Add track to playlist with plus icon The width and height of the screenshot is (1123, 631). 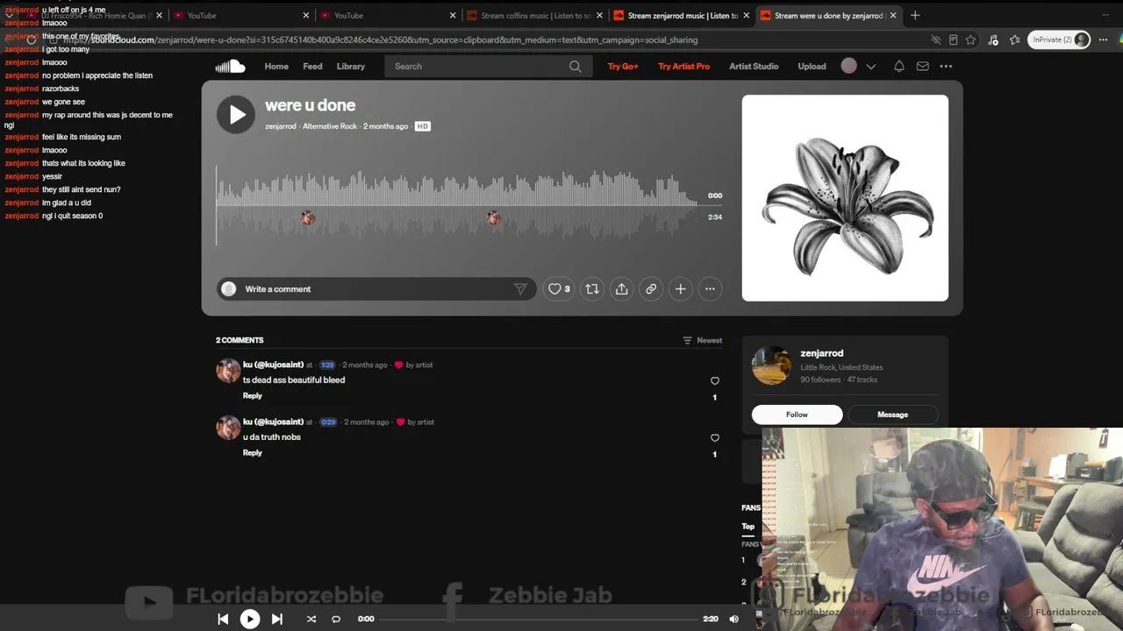click(x=680, y=289)
